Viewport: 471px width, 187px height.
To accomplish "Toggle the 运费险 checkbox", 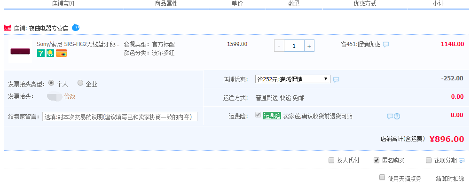I will [x=258, y=115].
